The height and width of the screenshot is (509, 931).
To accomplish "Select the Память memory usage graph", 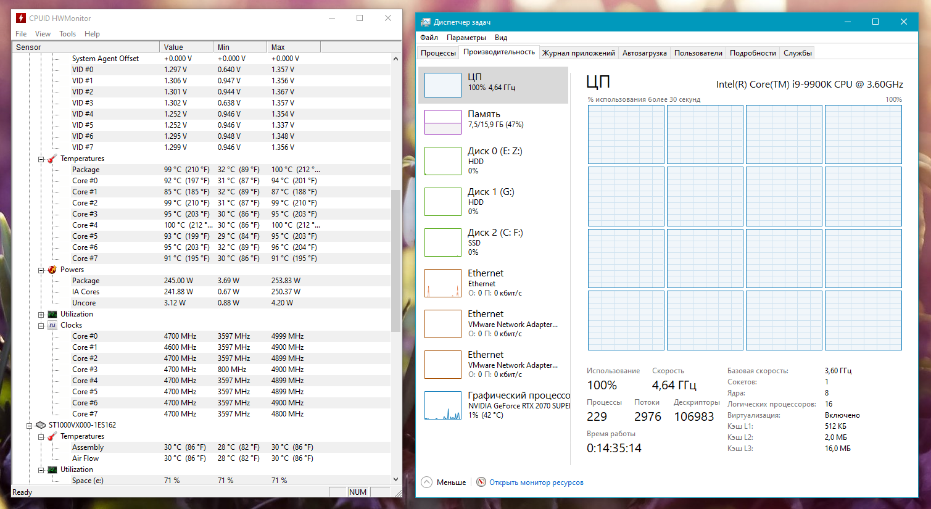I will 443,122.
